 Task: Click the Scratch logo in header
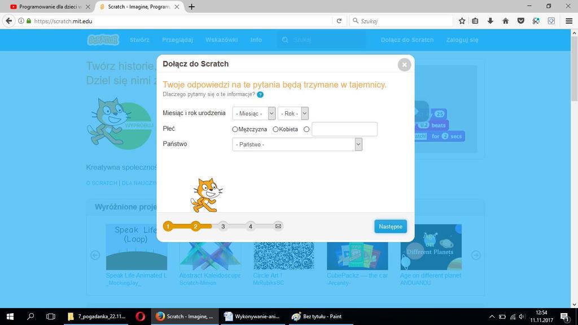[103, 40]
